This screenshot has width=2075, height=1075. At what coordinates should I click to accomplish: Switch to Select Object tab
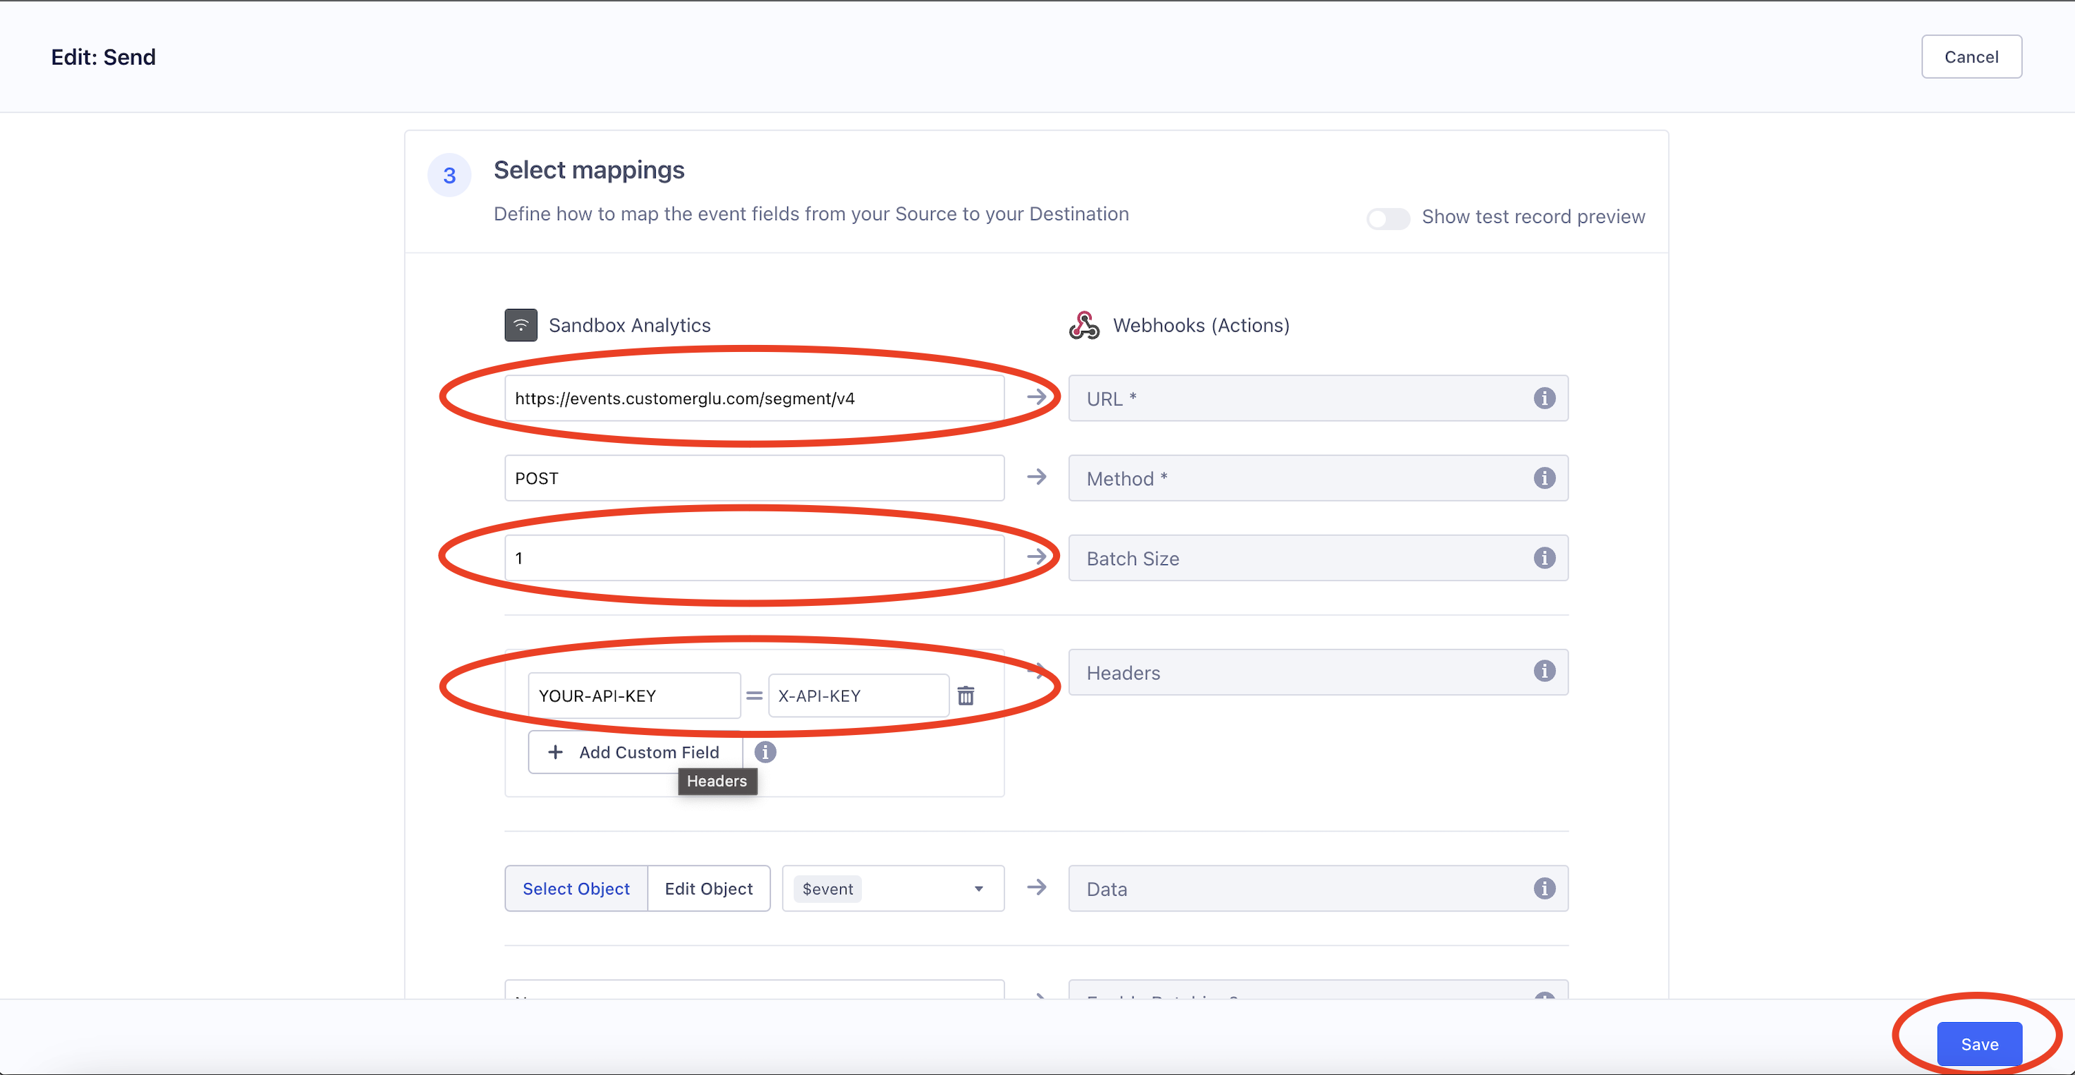pos(576,888)
